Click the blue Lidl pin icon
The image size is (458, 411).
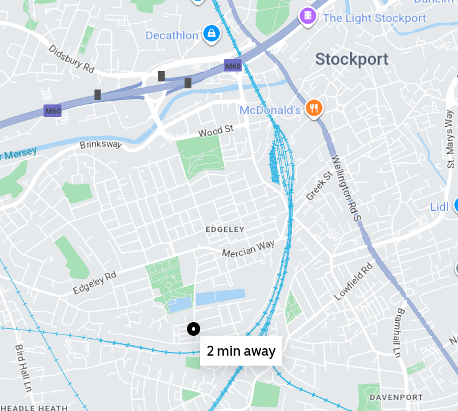[456, 205]
